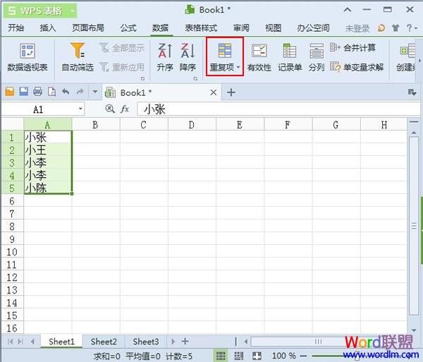Open the 公式 tab
Viewport: 423px width, 362px height.
point(128,28)
